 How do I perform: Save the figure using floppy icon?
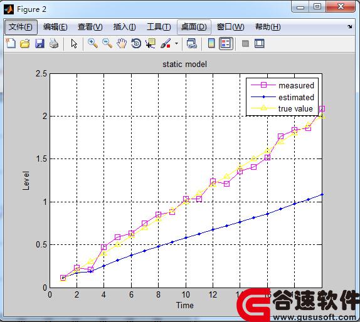click(40, 43)
